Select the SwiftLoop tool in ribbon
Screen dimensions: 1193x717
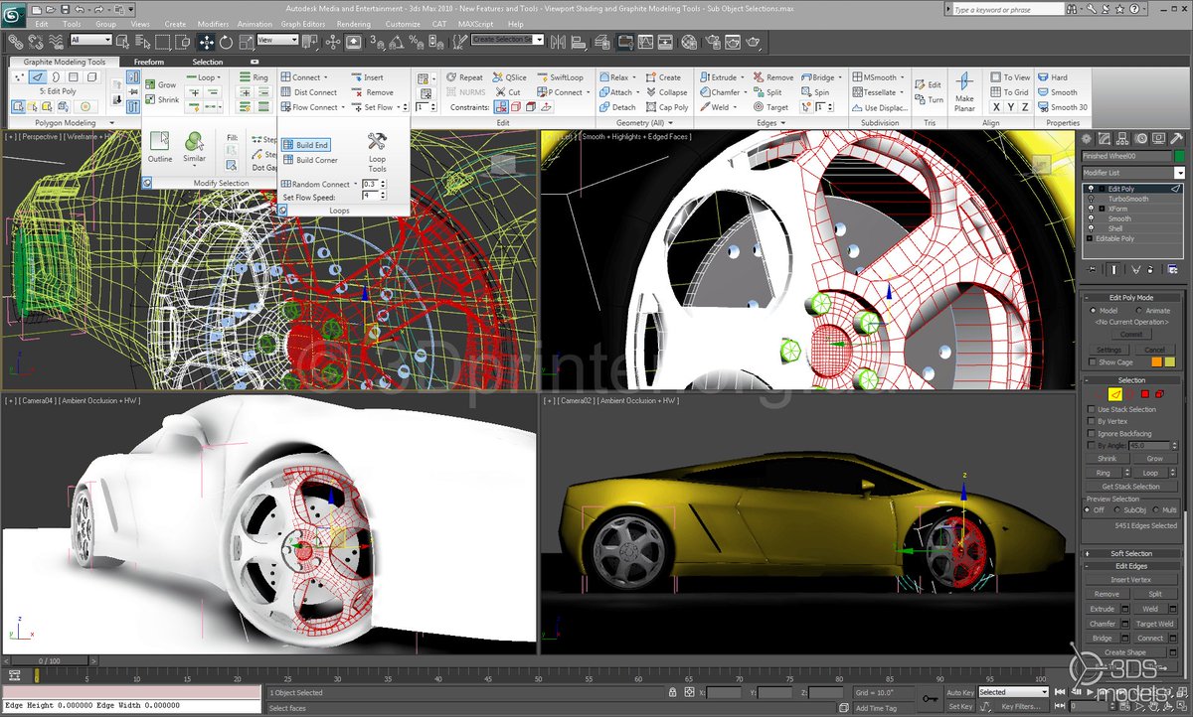click(x=561, y=77)
